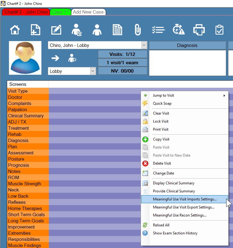Open the checklist lines icon
The width and height of the screenshot is (233, 248).
click(158, 30)
